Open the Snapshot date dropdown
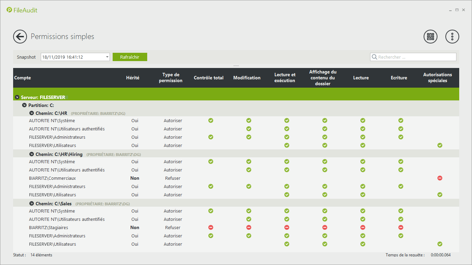This screenshot has height=265, width=472. pyautogui.click(x=107, y=57)
